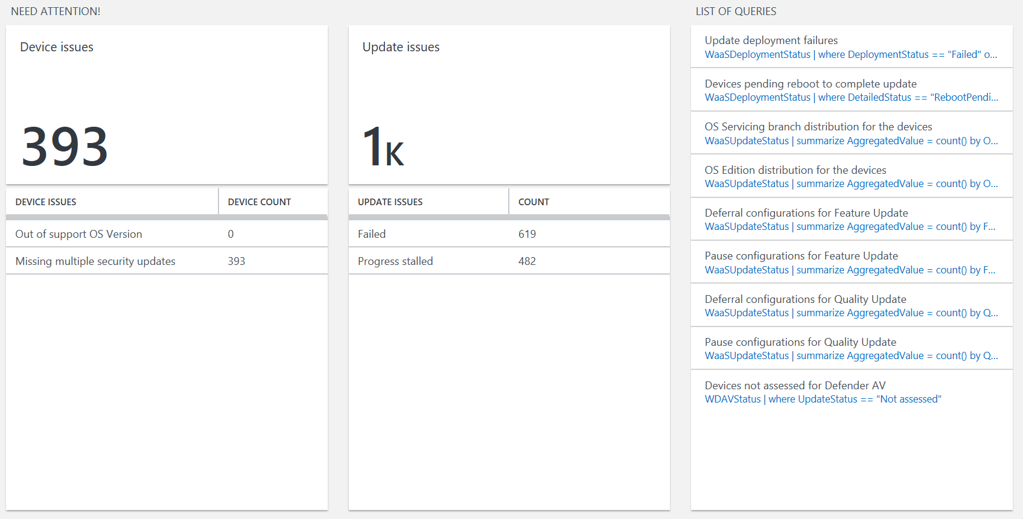Open the Device issues tile showing 393
The width and height of the screenshot is (1023, 519).
click(x=167, y=104)
